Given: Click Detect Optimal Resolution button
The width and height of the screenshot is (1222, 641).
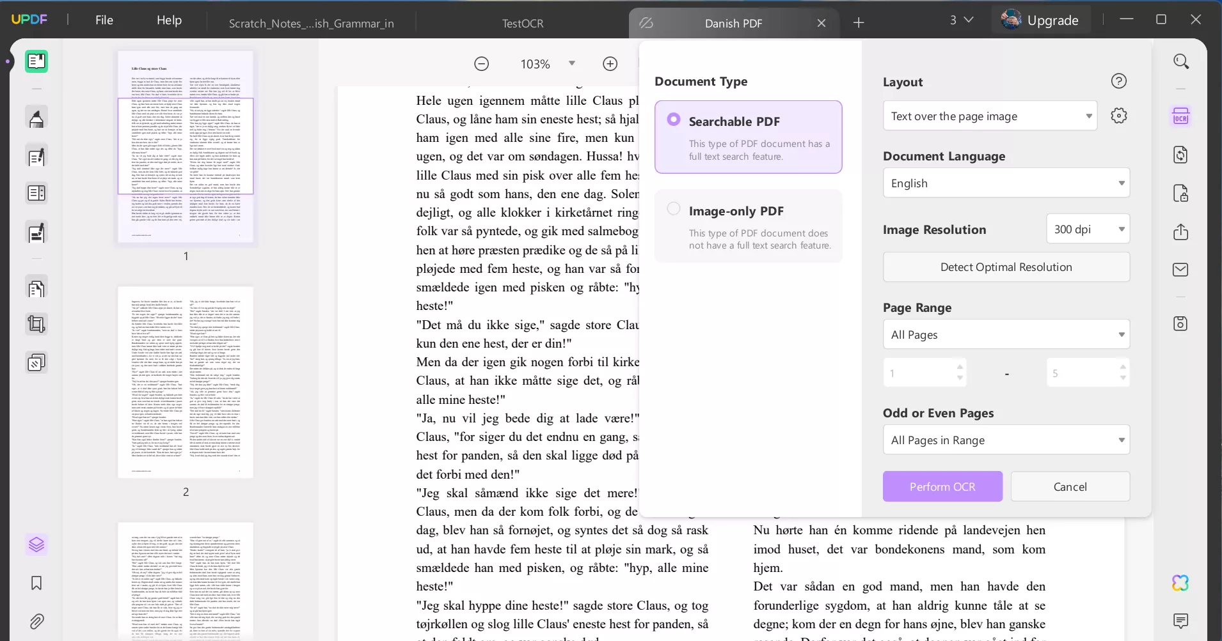Looking at the screenshot, I should pyautogui.click(x=1006, y=267).
